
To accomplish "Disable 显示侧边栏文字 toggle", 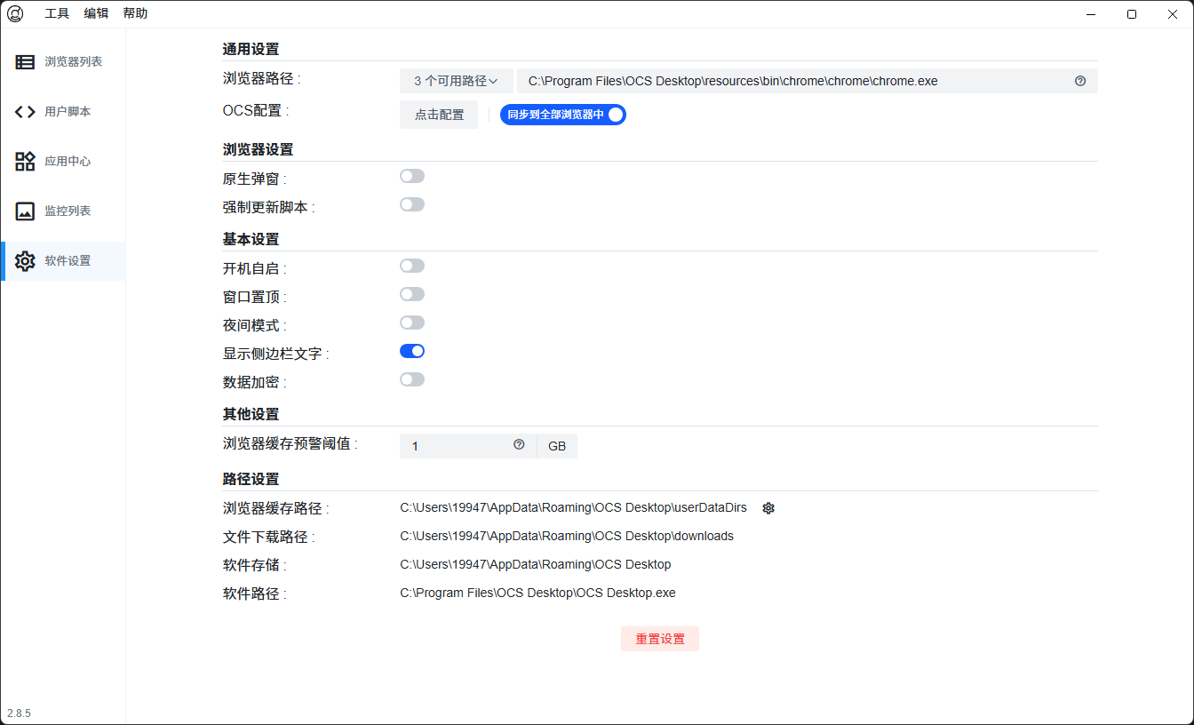I will coord(412,352).
